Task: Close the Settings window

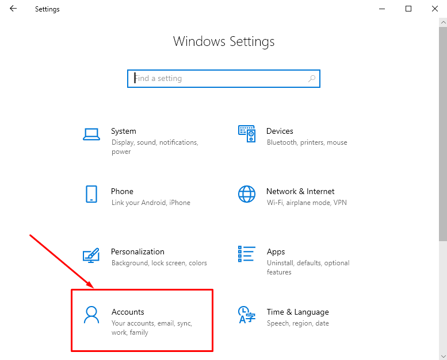Action: click(434, 9)
